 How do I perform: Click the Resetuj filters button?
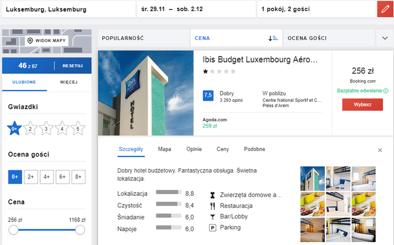click(73, 66)
